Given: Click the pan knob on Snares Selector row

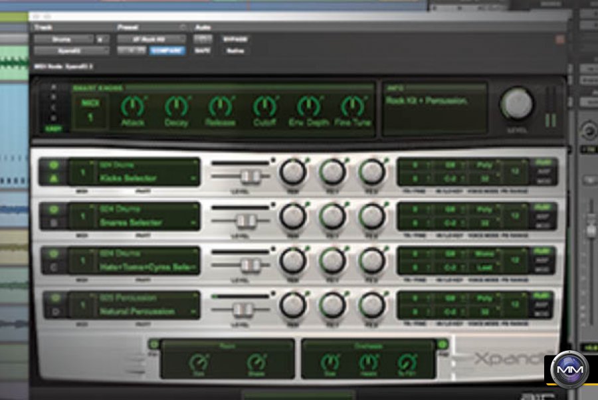Looking at the screenshot, I should pyautogui.click(x=293, y=216).
